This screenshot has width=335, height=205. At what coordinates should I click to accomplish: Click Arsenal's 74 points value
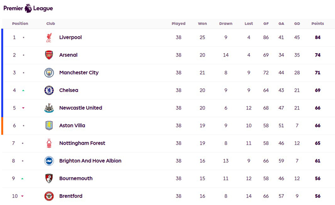[x=317, y=55]
